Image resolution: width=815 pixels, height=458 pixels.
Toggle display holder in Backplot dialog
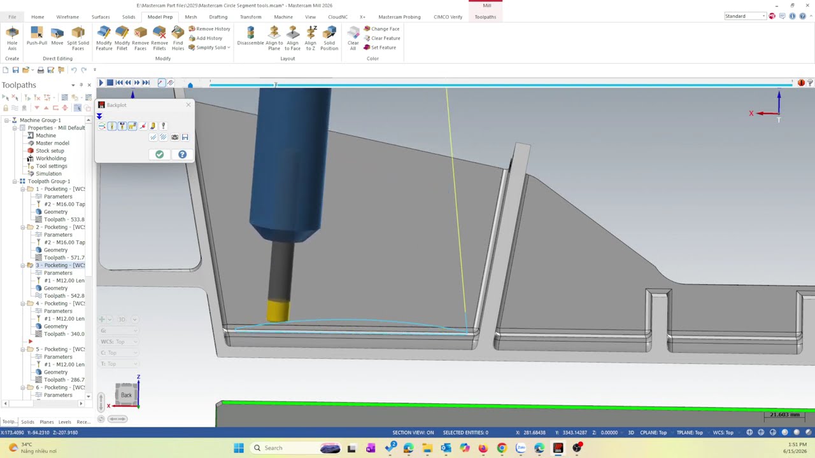[x=122, y=127]
